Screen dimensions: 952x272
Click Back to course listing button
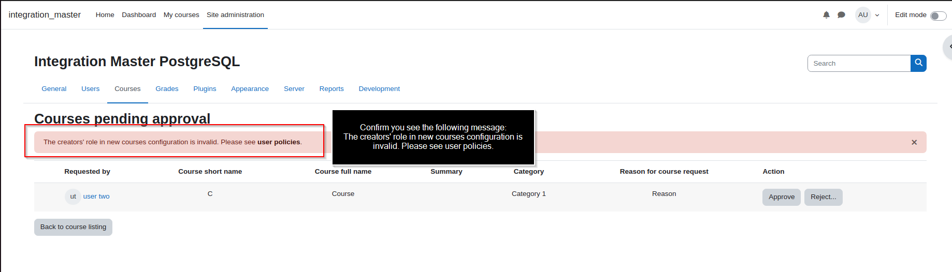(73, 227)
